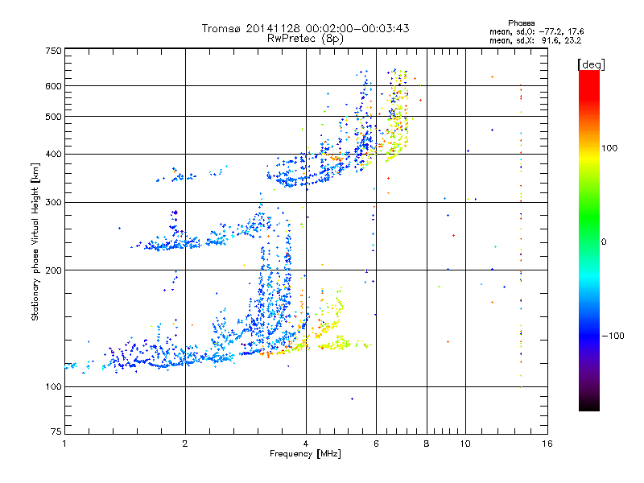
Task: Click the y-axis '100' tick label
Action: click(x=53, y=387)
